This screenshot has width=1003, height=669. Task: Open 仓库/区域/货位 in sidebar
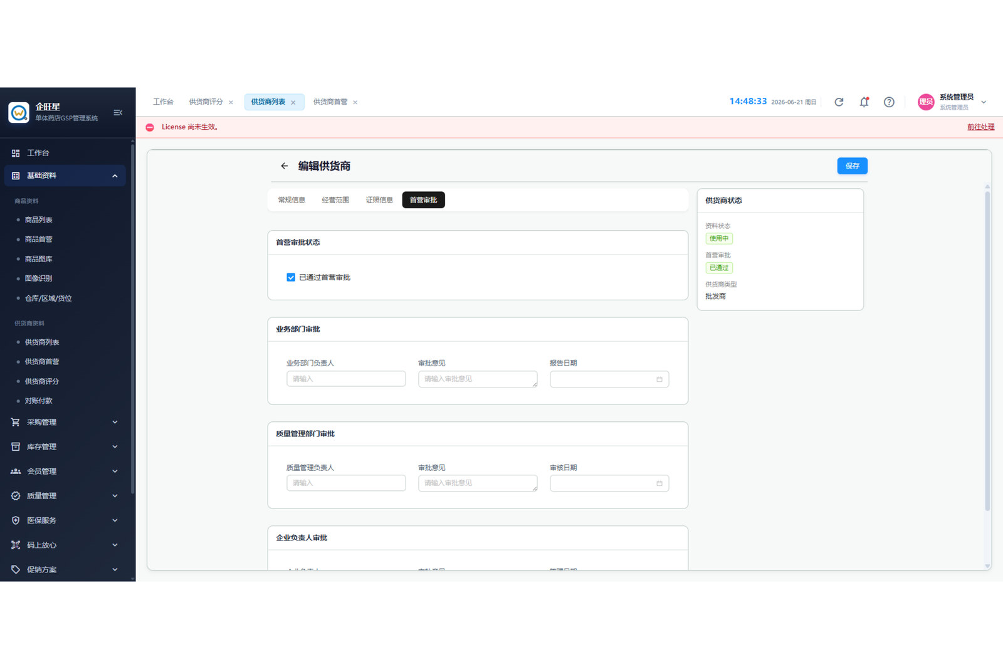tap(48, 298)
